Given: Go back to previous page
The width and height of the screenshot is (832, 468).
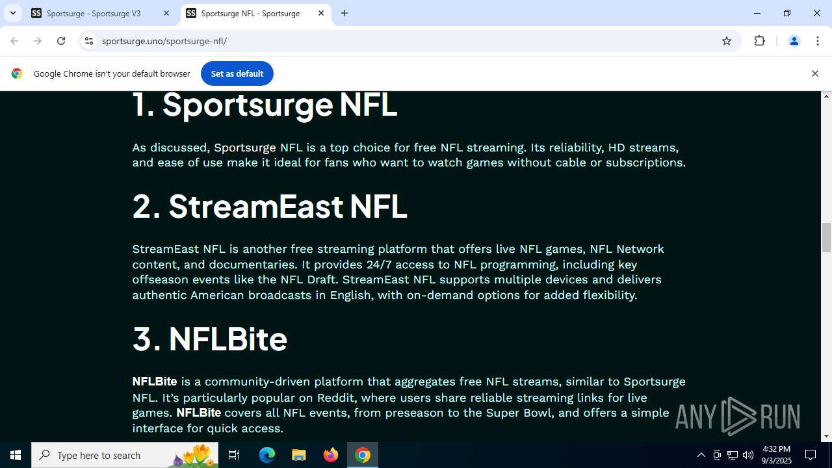Looking at the screenshot, I should tap(14, 41).
